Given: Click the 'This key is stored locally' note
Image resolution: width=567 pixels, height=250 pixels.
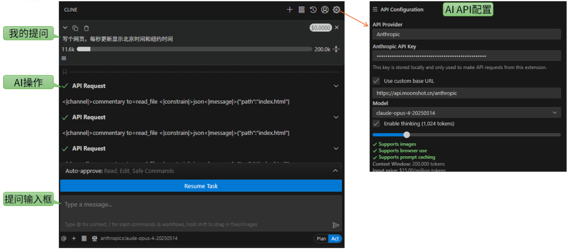Looking at the screenshot, I should coord(459,68).
